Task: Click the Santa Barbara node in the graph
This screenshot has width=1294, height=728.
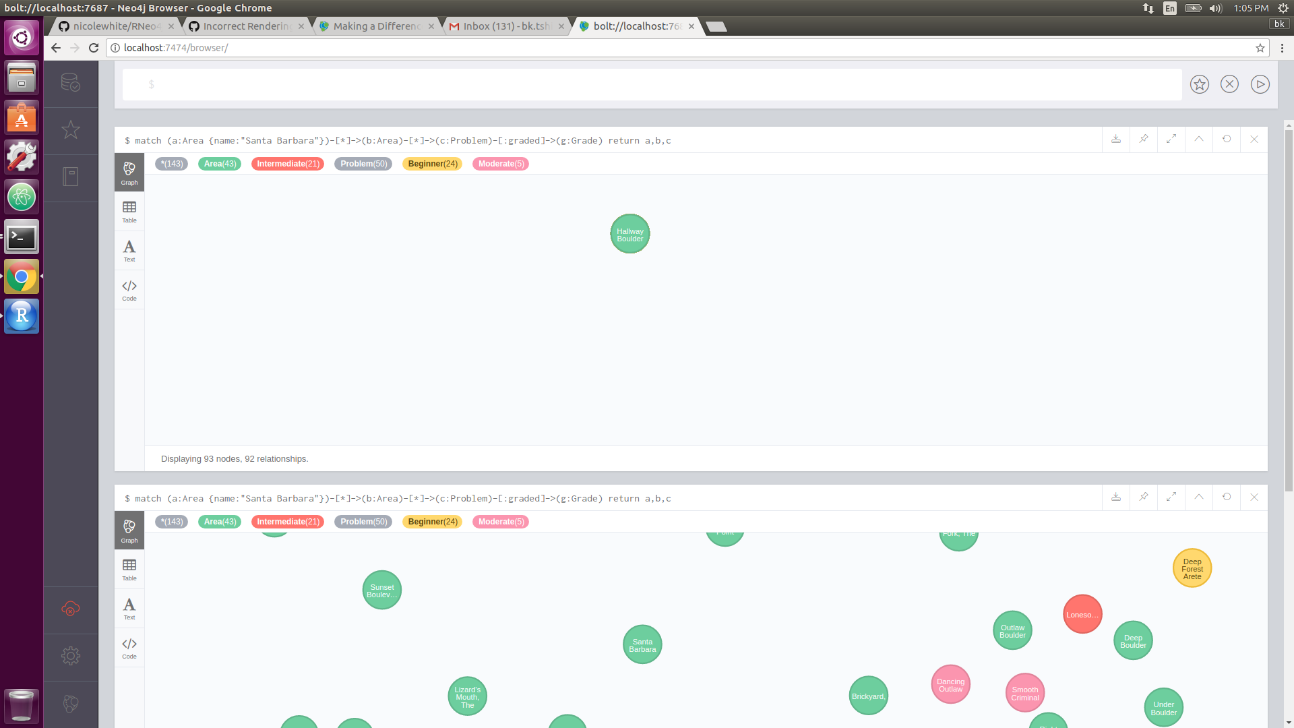Action: tap(642, 644)
